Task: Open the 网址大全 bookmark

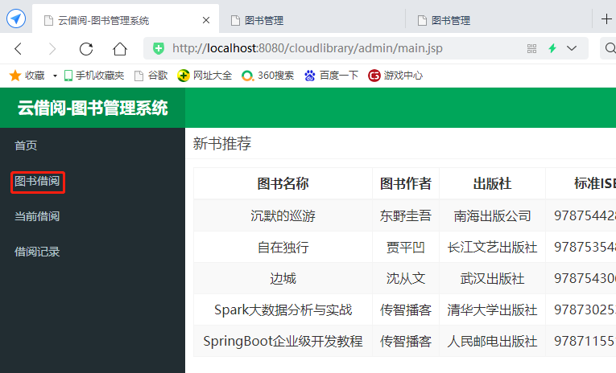Action: pyautogui.click(x=205, y=76)
